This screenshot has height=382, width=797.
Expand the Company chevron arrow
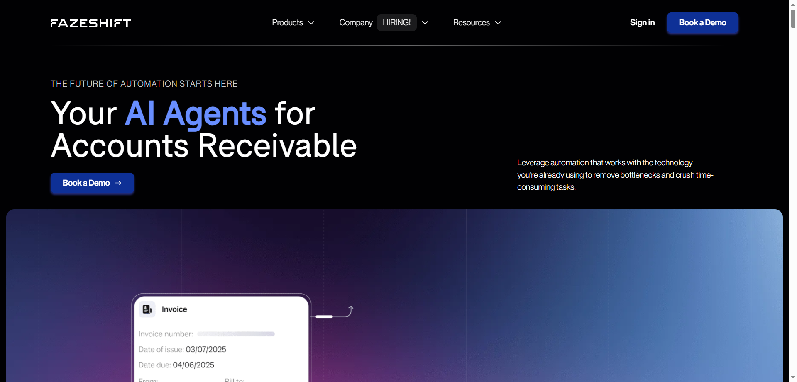click(x=425, y=23)
